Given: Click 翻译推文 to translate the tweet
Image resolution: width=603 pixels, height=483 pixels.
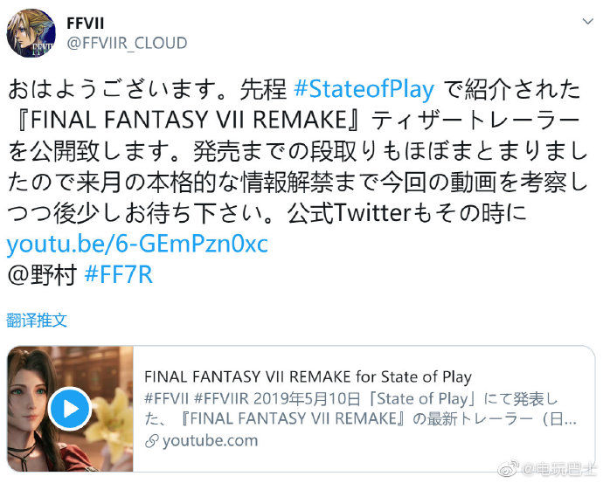Looking at the screenshot, I should point(37,320).
